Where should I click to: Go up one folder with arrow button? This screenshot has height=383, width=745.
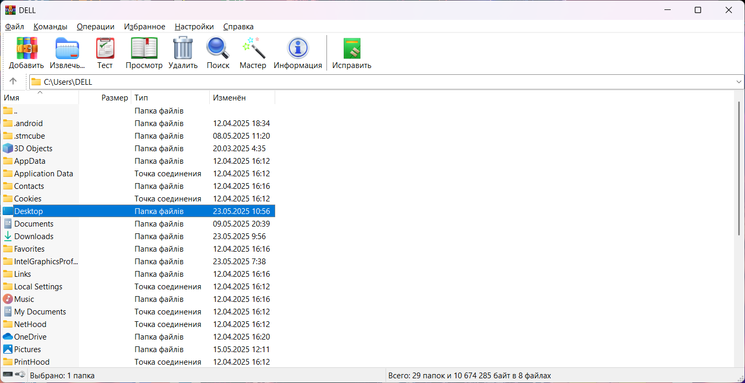coord(13,81)
